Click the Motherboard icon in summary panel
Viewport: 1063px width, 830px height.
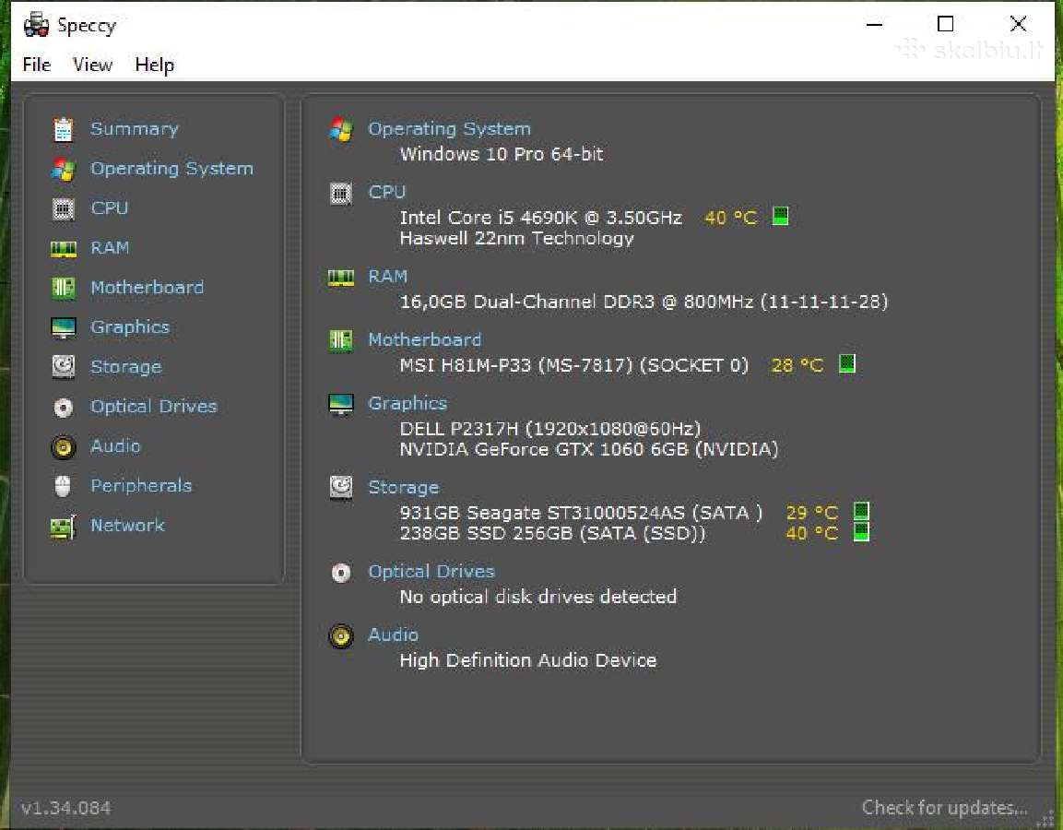[341, 340]
